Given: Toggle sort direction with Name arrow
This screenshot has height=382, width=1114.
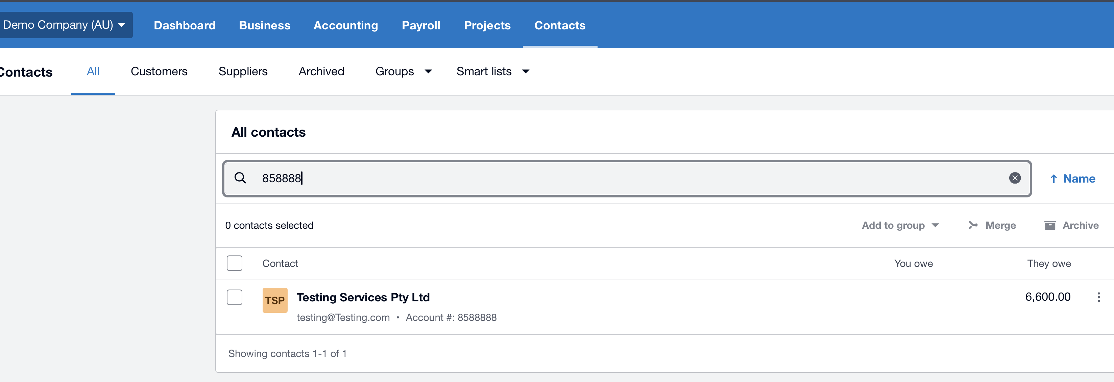Looking at the screenshot, I should [1054, 179].
